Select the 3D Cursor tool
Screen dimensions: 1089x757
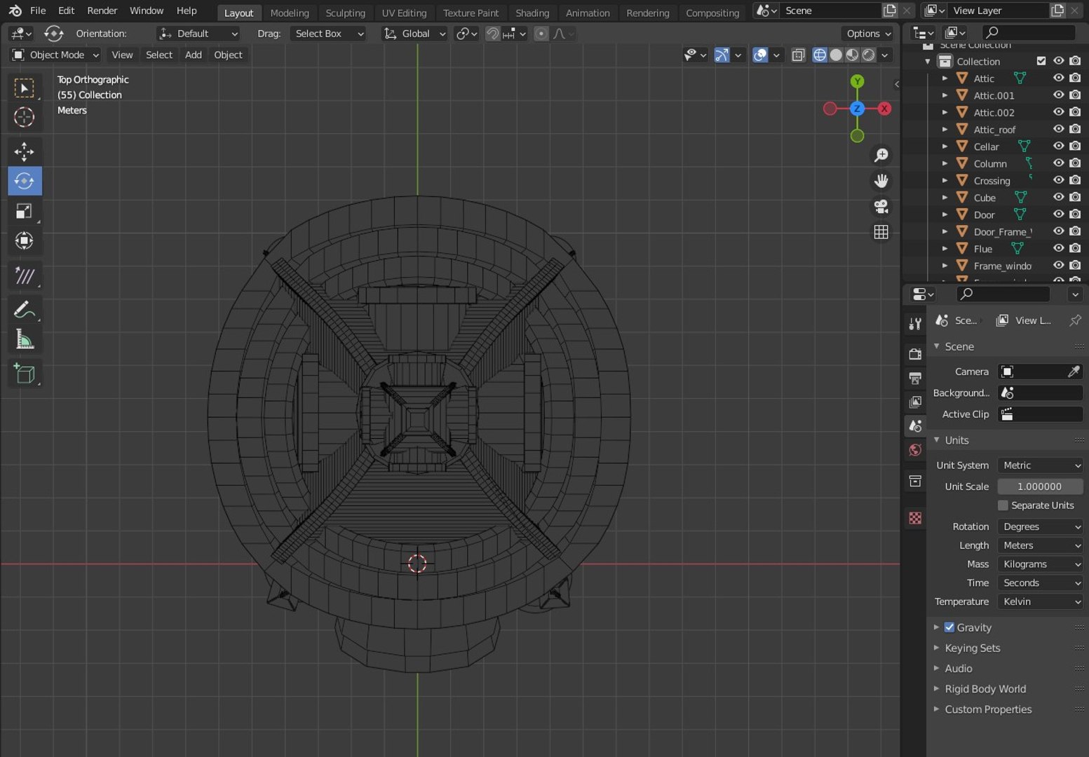(25, 117)
